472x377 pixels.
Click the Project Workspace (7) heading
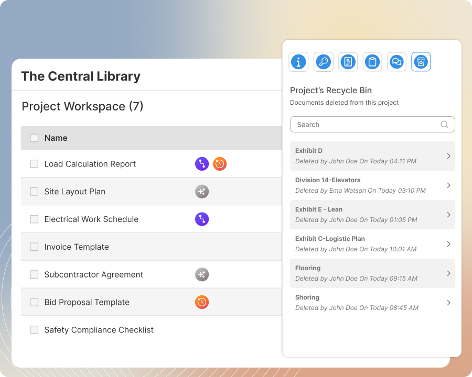pos(82,106)
